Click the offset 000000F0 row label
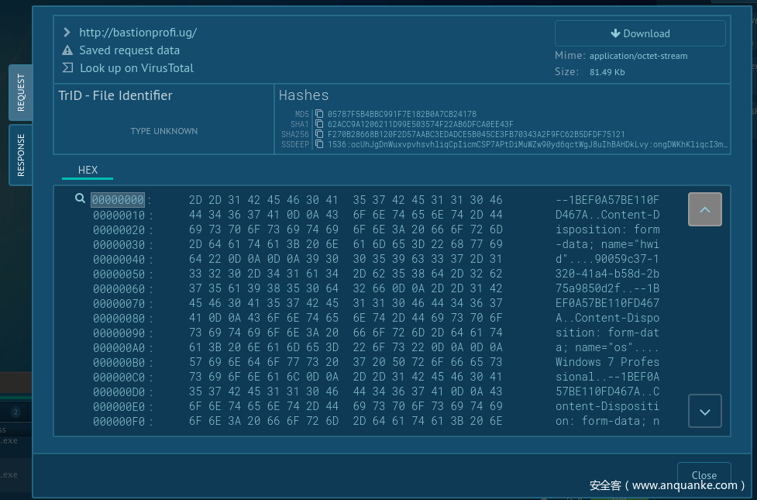 coord(119,422)
